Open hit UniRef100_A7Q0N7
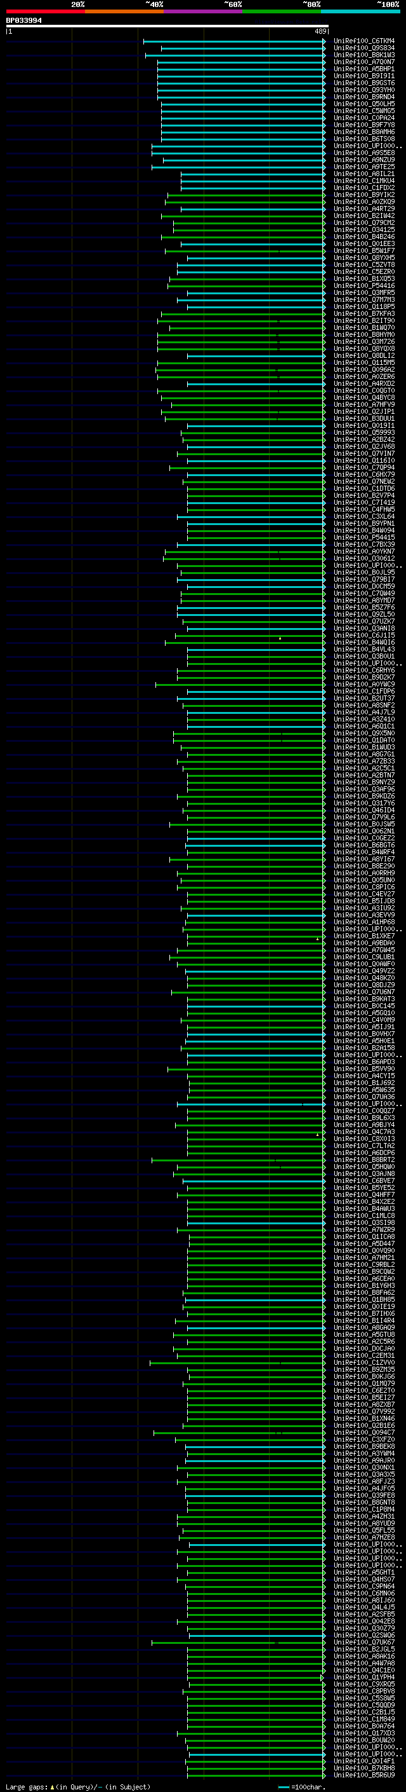The height and width of the screenshot is (1792, 406). click(363, 62)
